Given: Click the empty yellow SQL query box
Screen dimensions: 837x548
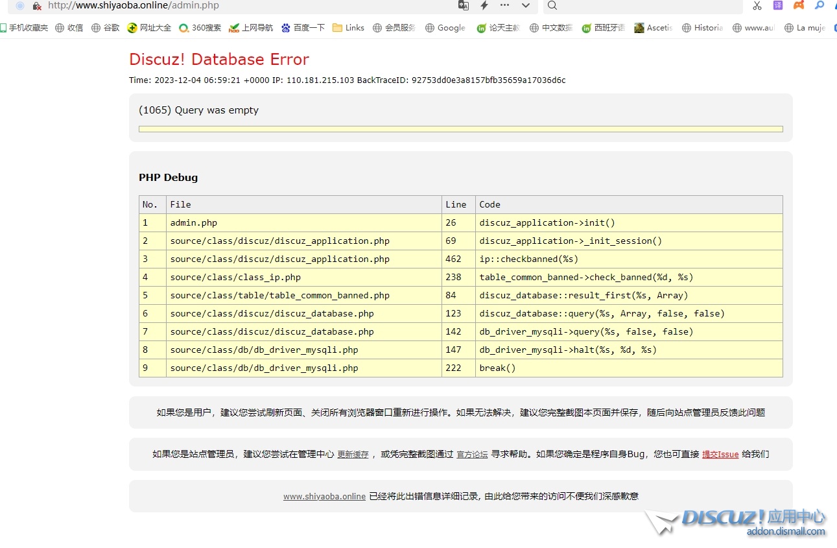Looking at the screenshot, I should coord(460,129).
